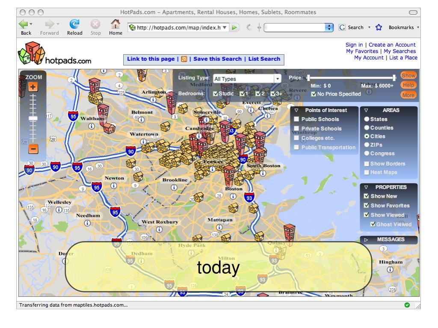Enable Private Schools checkbox
The width and height of the screenshot is (438, 328).
[x=296, y=128]
